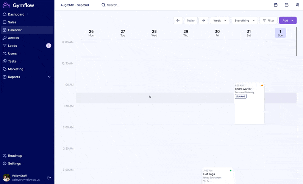
Task: Select the 30 Fri column header
Action: coord(217,33)
